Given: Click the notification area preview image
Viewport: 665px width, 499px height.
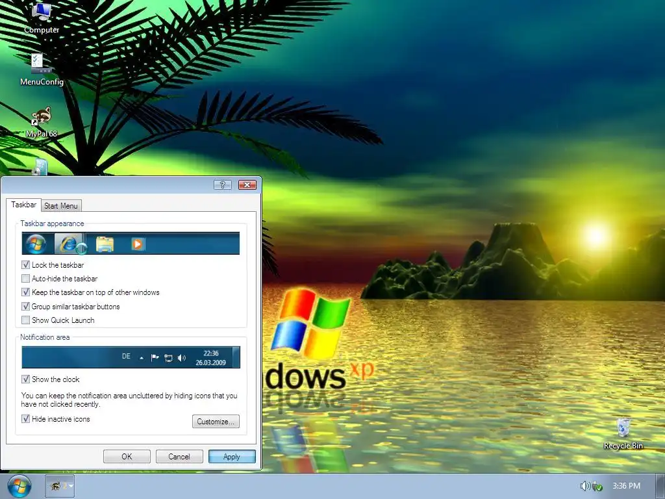Looking at the screenshot, I should coord(131,357).
